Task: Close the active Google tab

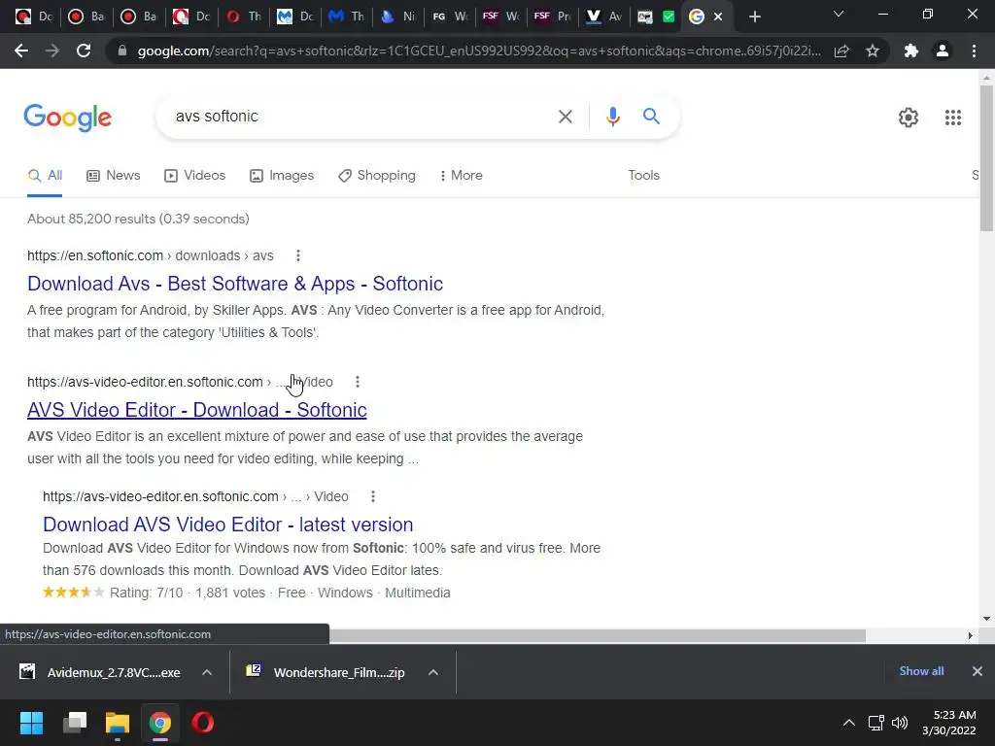Action: [x=718, y=17]
